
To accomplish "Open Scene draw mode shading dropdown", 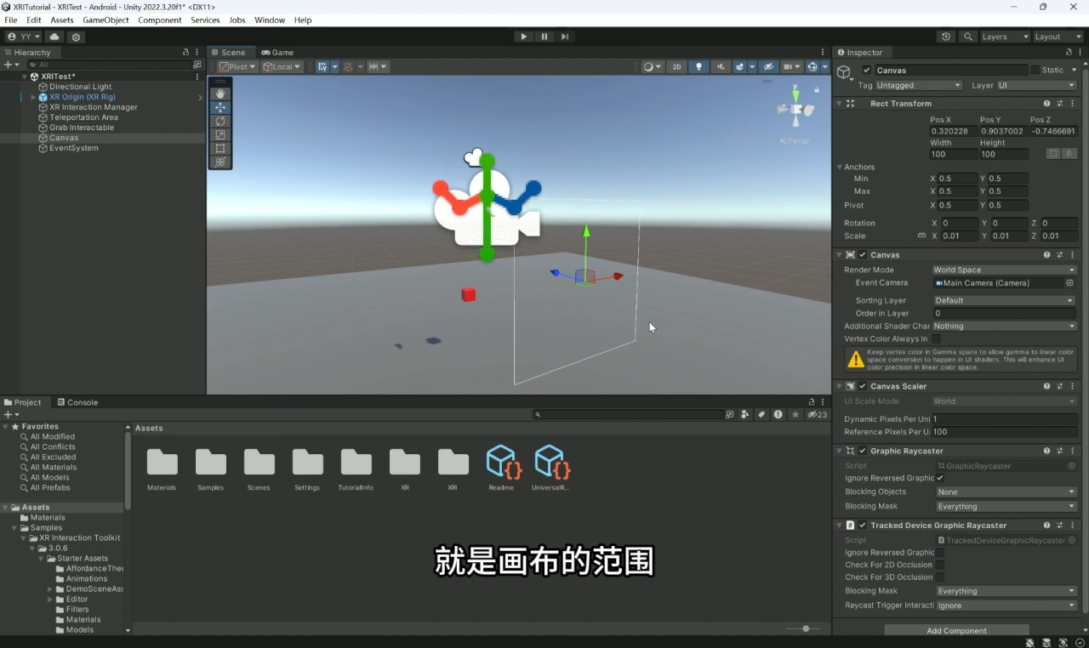I will click(x=652, y=66).
